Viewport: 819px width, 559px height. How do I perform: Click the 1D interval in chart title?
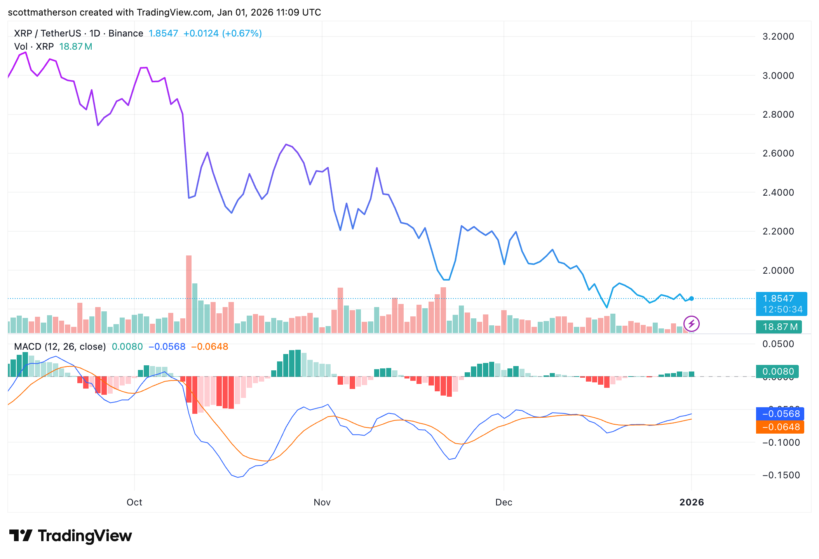(x=95, y=33)
